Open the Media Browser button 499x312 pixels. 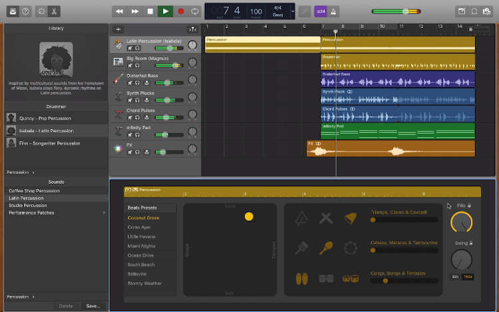click(486, 11)
